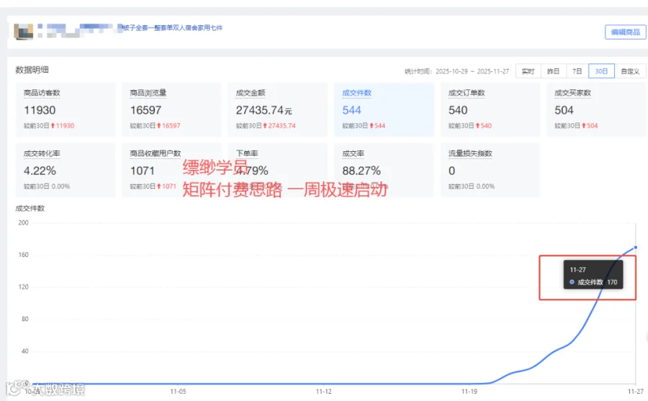Click the product thumbnail image

pyautogui.click(x=24, y=32)
